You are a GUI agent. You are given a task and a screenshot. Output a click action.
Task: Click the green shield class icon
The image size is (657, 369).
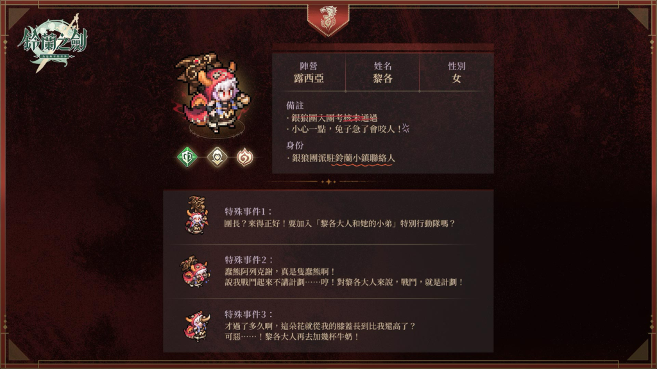[187, 158]
